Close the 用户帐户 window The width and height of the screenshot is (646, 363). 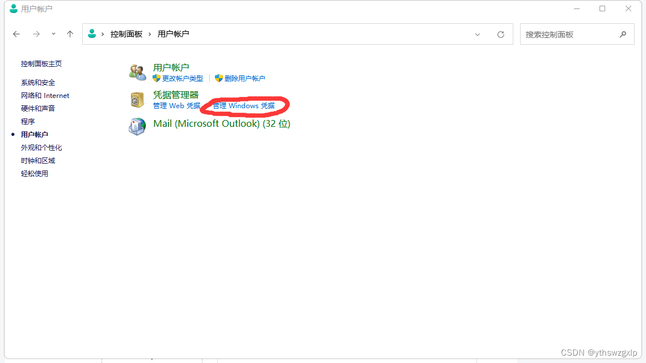(x=628, y=8)
